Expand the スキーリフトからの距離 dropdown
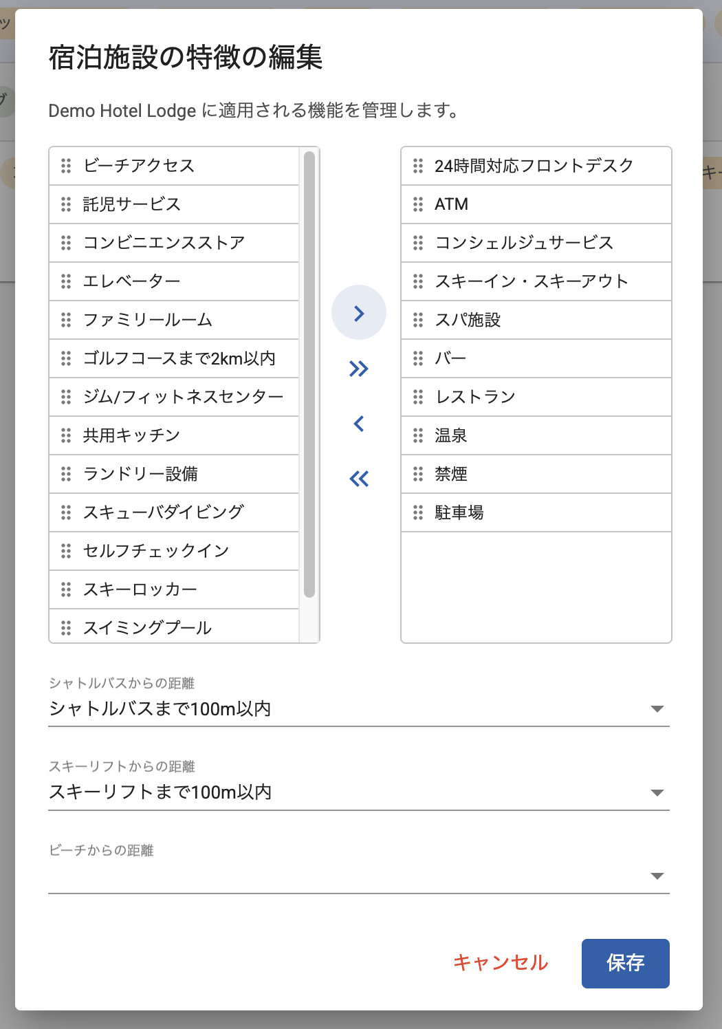The width and height of the screenshot is (722, 1029). [358, 792]
